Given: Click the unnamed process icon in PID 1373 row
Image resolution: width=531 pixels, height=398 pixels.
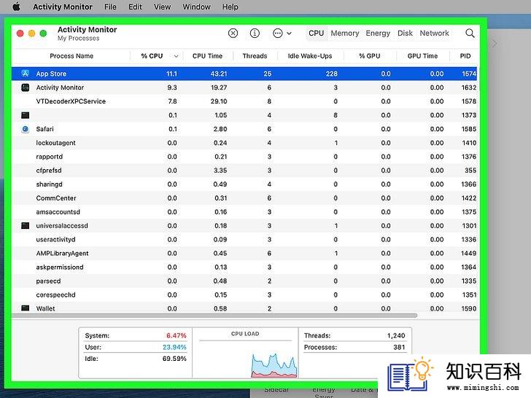Looking at the screenshot, I should coord(25,115).
